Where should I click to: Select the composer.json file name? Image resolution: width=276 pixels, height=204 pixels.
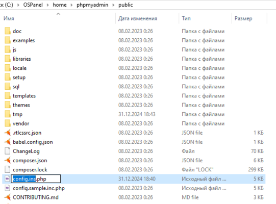[x=30, y=161]
